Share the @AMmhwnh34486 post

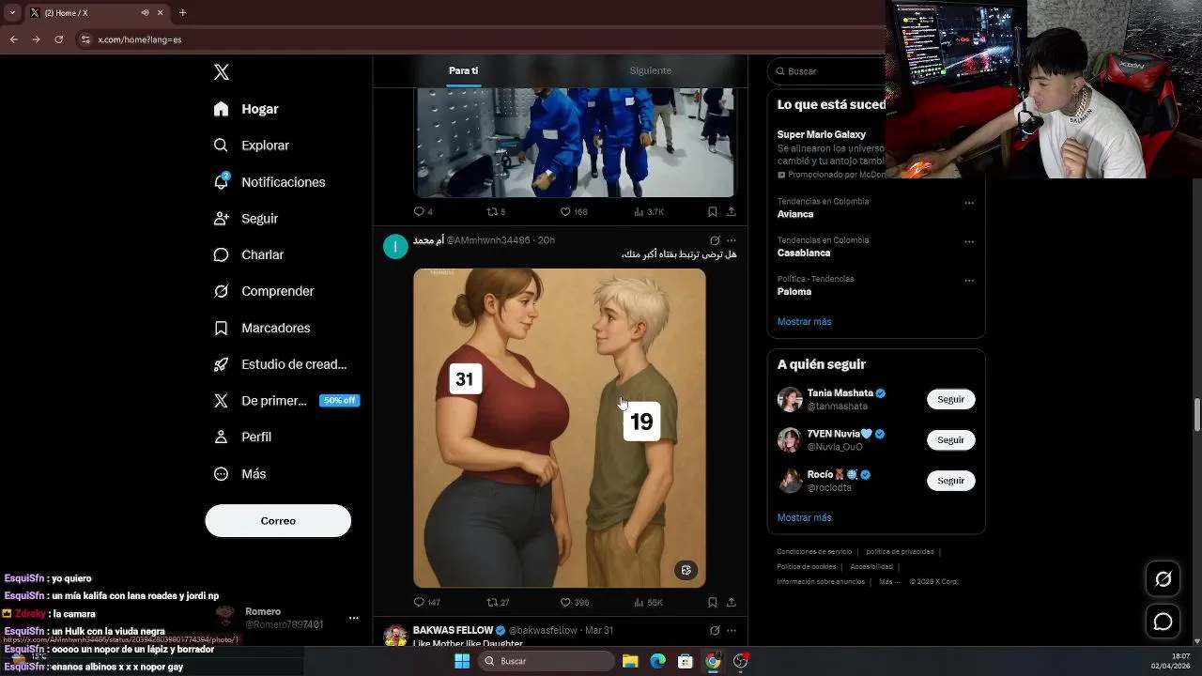coord(732,603)
